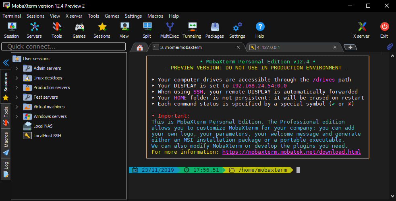Maximize the MobaXterm window
This screenshot has width=396, height=201.
[x=368, y=6]
